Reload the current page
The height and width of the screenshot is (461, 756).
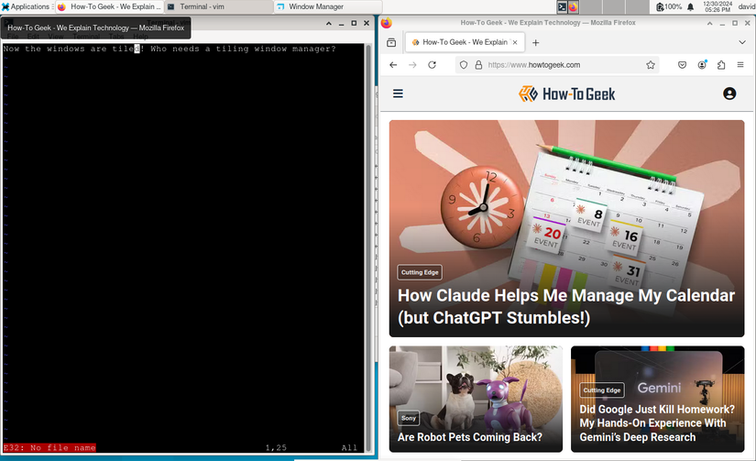(x=432, y=65)
